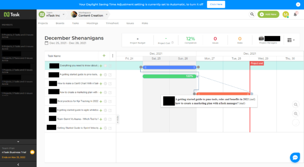Open details of 'guide to agile whiteboard' task
The width and height of the screenshot is (304, 167).
[110, 110]
